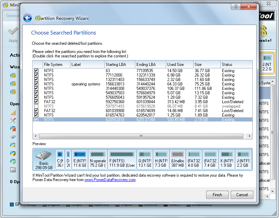279x218 pixels.
Task: Sort list by Label column header
Action: (88, 65)
